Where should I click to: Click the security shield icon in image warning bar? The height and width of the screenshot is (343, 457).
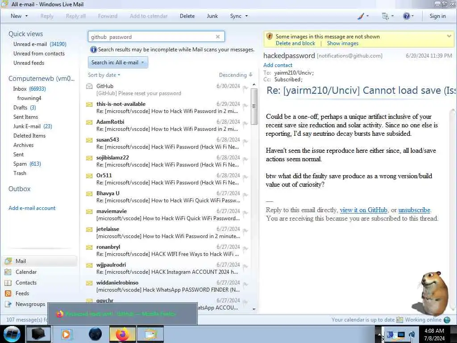270,37
